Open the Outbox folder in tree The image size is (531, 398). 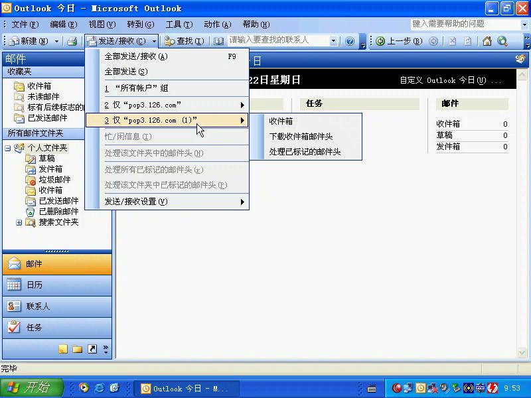(44, 169)
